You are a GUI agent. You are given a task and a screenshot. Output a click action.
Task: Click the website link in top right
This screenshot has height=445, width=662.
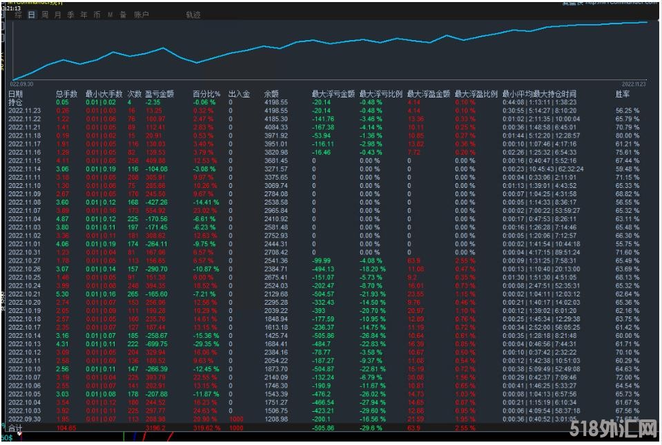point(621,3)
